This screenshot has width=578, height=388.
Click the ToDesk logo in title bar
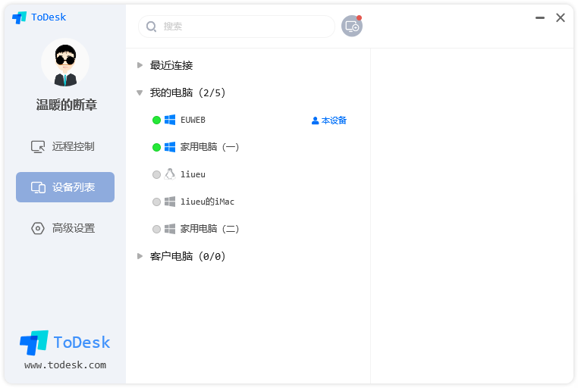coord(39,17)
